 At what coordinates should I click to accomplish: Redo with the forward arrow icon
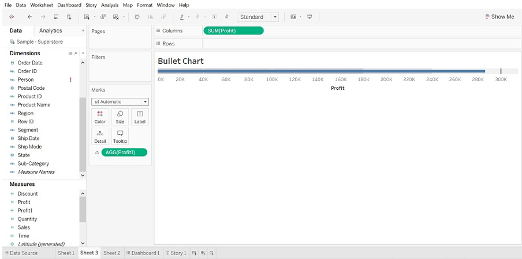pyautogui.click(x=43, y=17)
